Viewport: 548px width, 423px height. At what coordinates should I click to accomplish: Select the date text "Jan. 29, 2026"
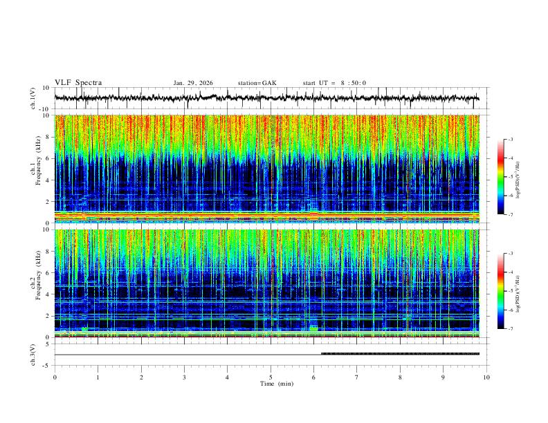tap(193, 83)
